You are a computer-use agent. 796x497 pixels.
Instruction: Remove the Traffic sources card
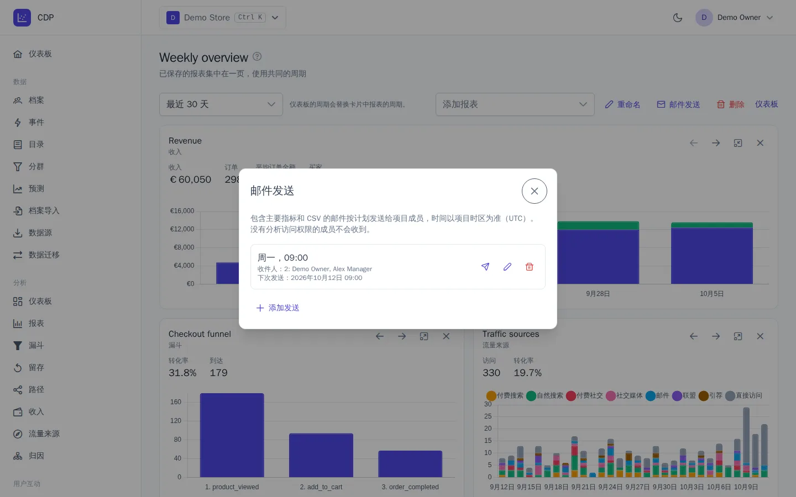point(760,336)
